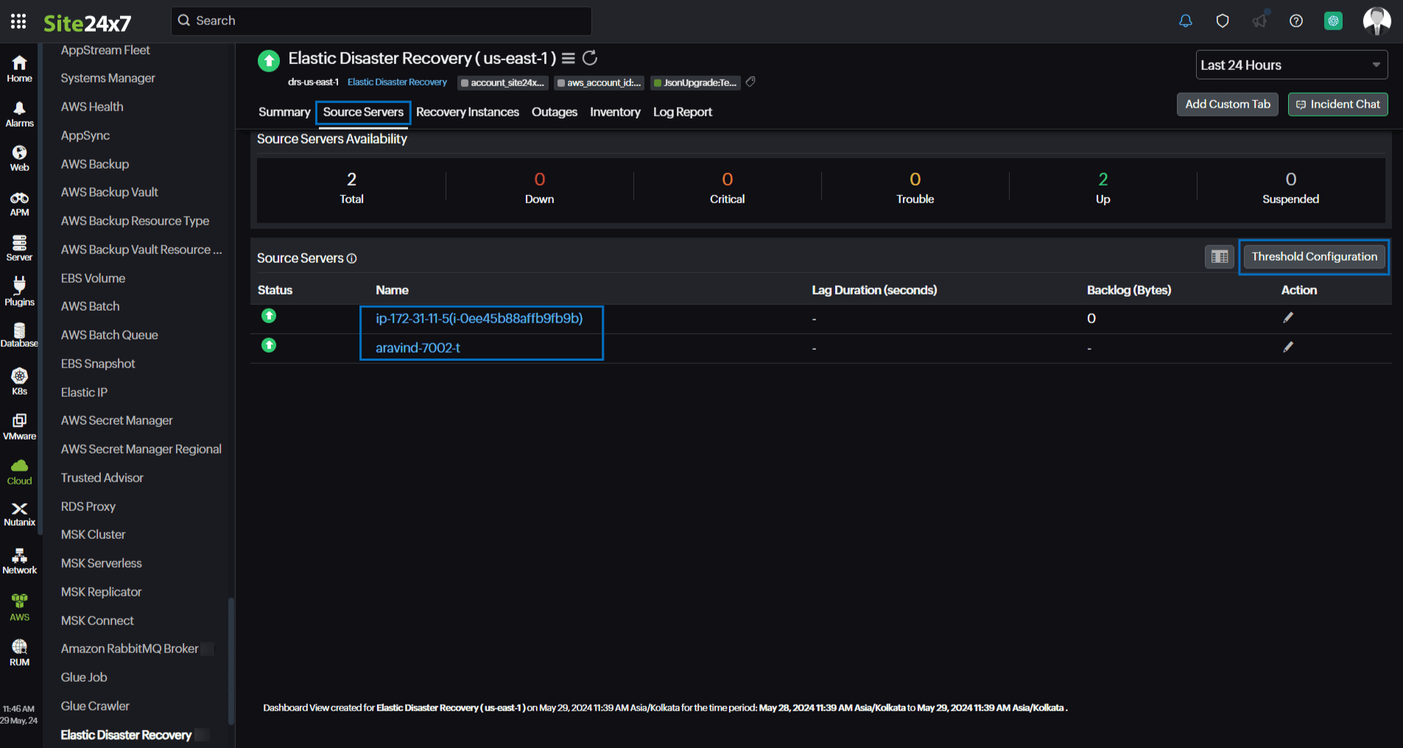Open the ip-172-31-11-5 source server link
The width and height of the screenshot is (1403, 748).
point(479,319)
